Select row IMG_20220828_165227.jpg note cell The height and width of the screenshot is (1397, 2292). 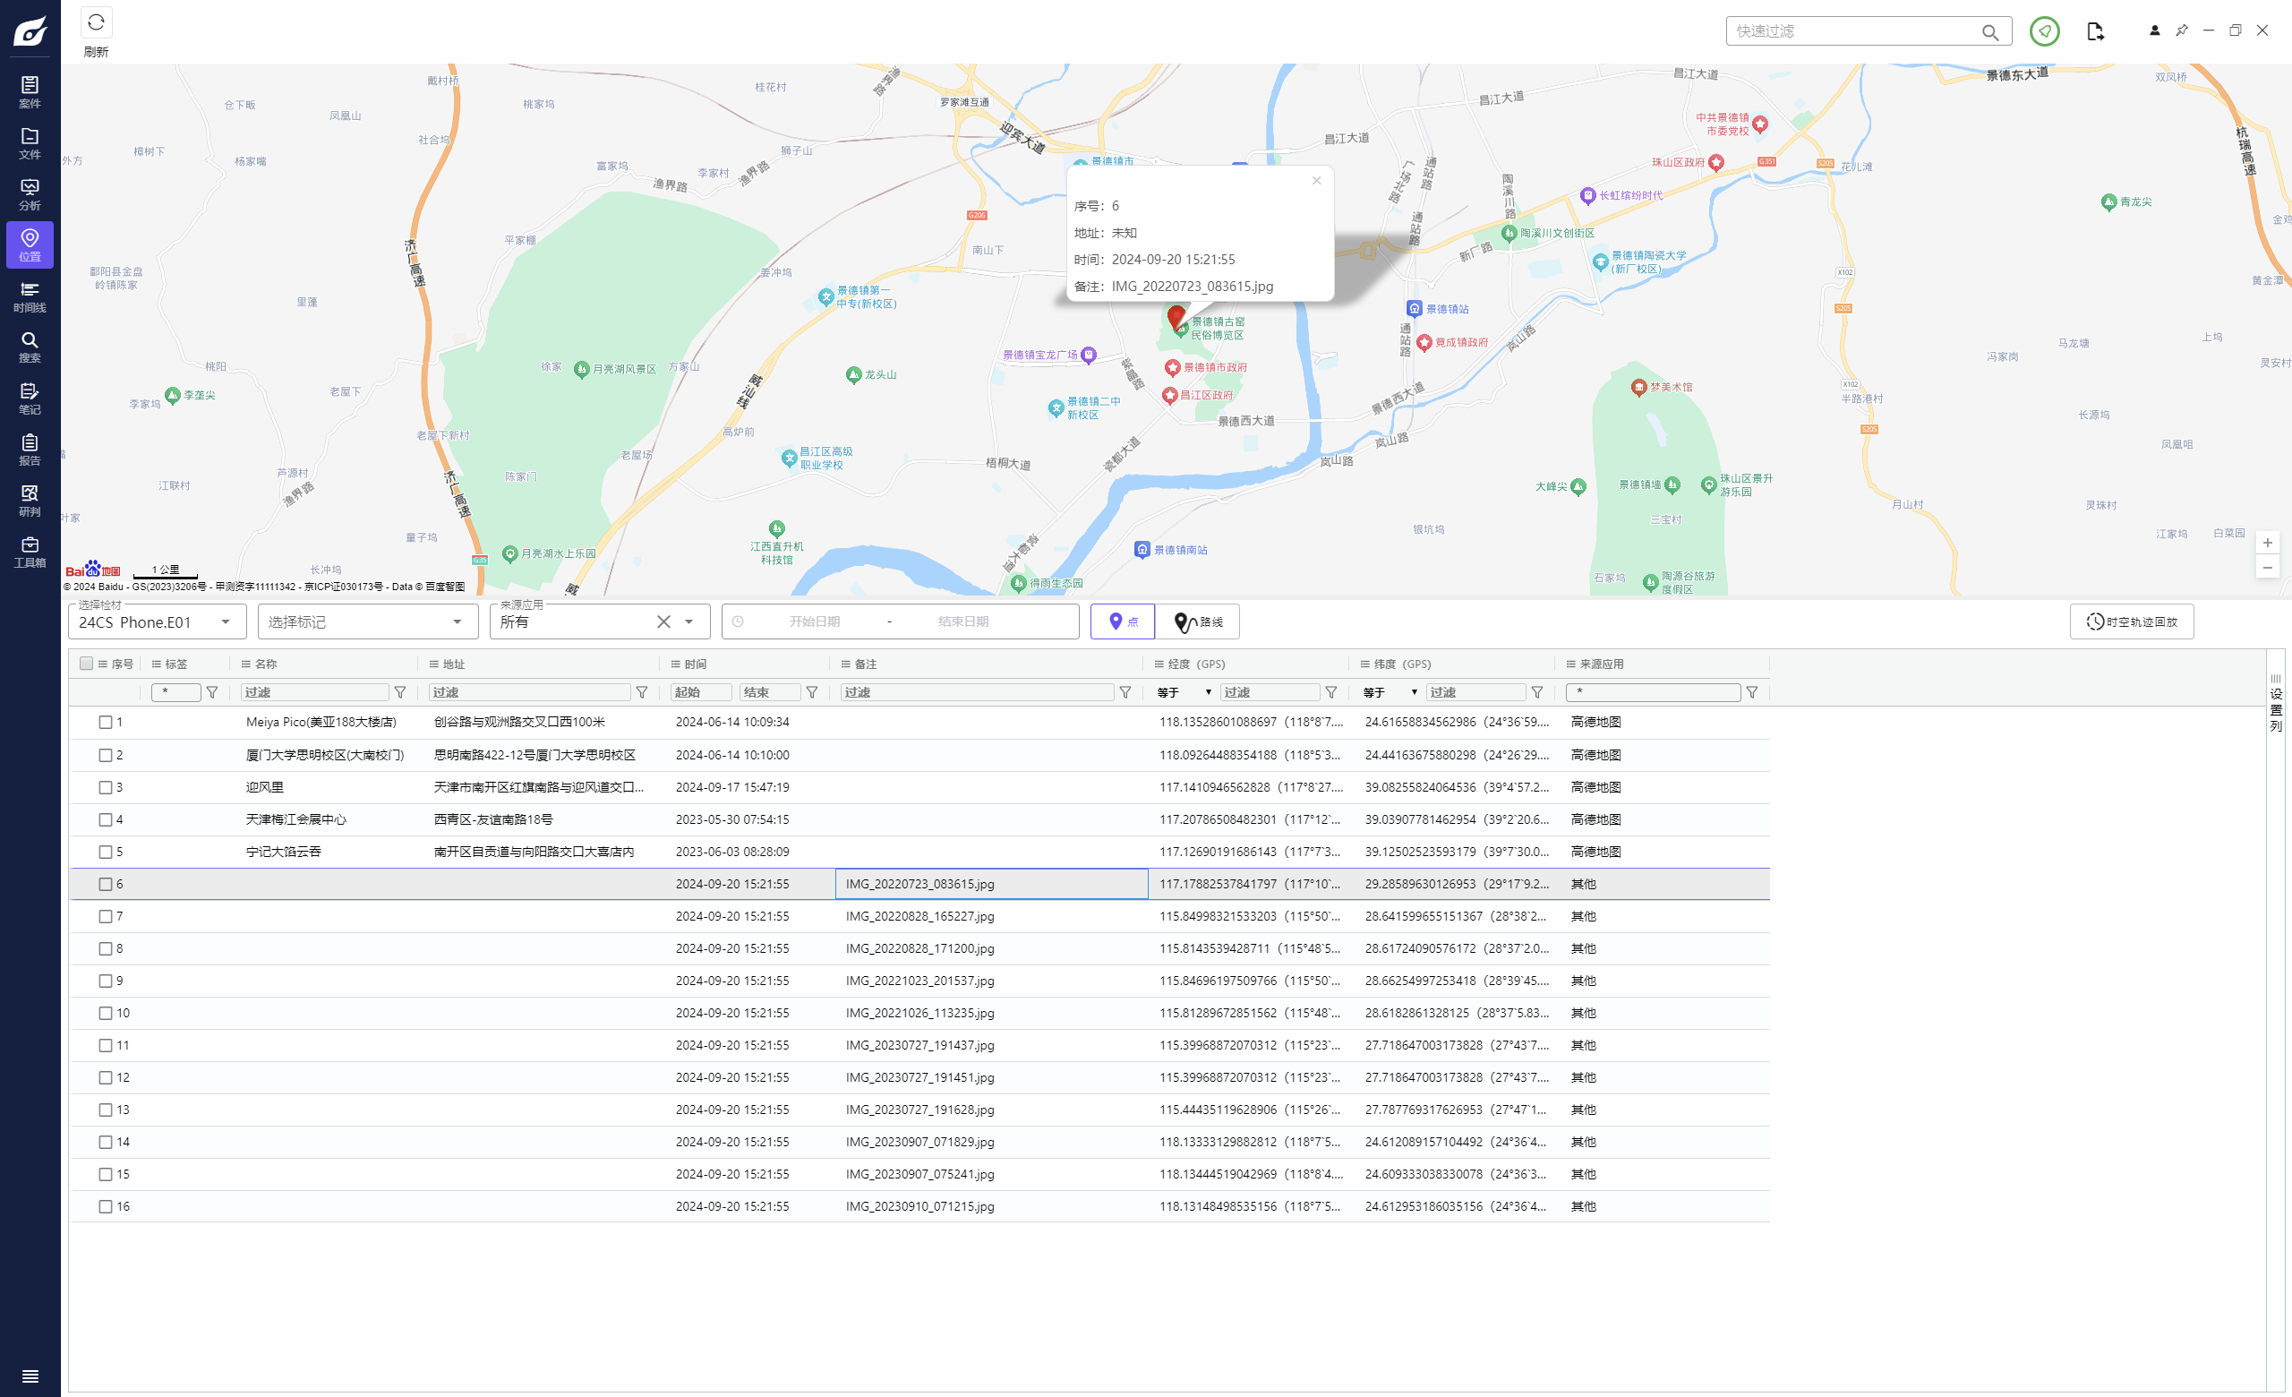[x=992, y=916]
